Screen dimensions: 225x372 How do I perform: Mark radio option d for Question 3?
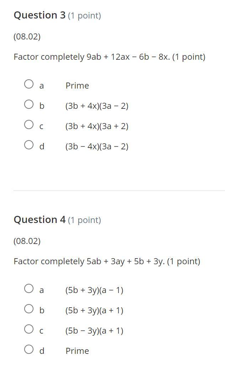[29, 145]
